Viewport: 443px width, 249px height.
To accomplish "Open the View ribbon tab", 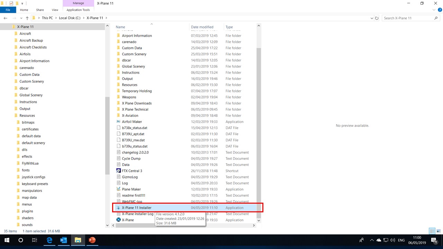I will (55, 10).
